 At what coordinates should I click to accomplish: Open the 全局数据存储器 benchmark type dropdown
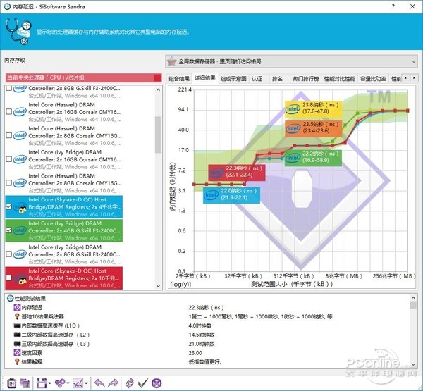pyautogui.click(x=291, y=61)
